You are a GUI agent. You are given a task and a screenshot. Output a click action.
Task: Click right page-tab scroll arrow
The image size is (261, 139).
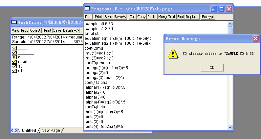[x=16, y=131]
